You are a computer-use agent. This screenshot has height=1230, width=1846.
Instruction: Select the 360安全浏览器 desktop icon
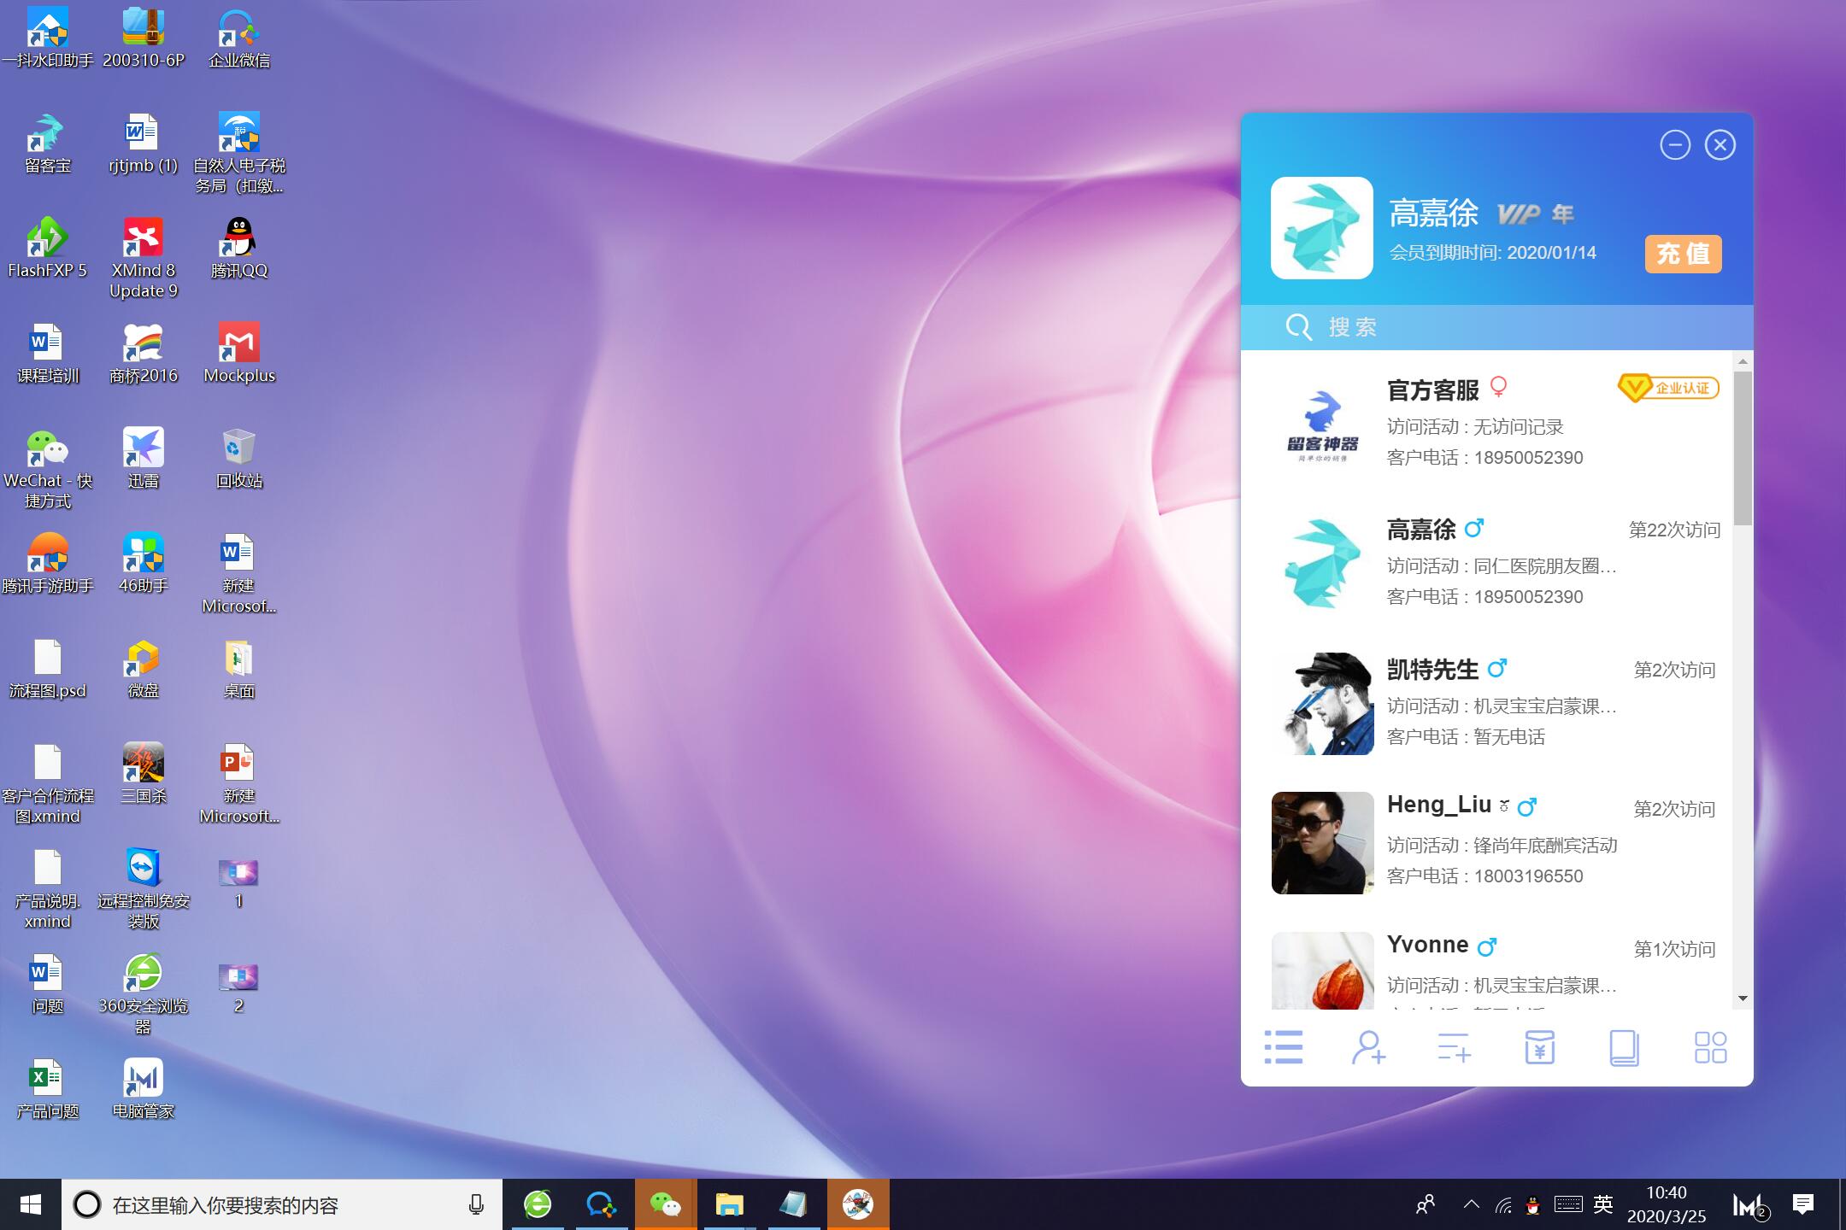144,993
